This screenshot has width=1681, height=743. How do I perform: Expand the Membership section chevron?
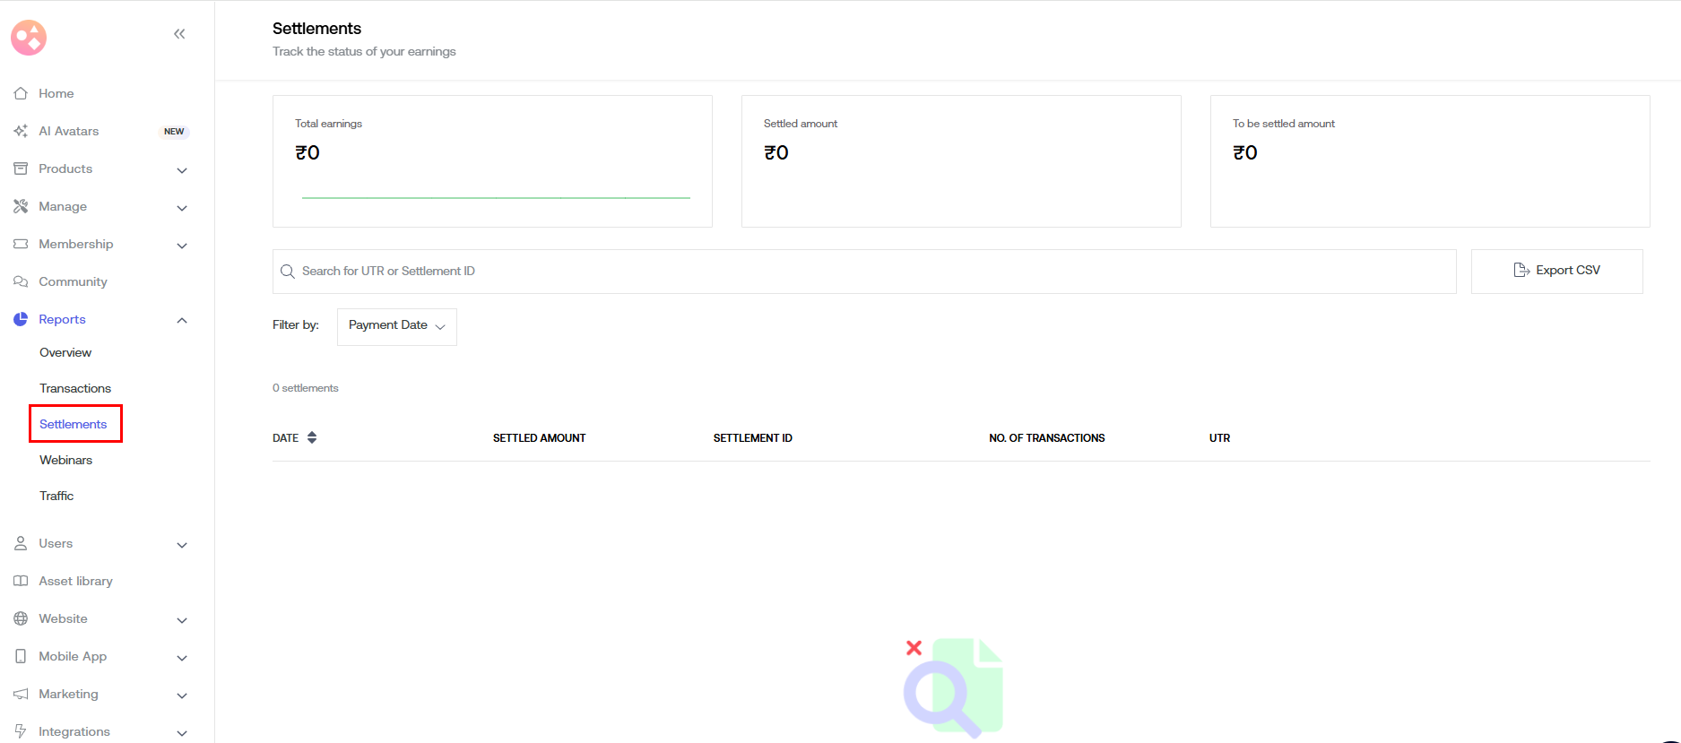click(x=182, y=246)
